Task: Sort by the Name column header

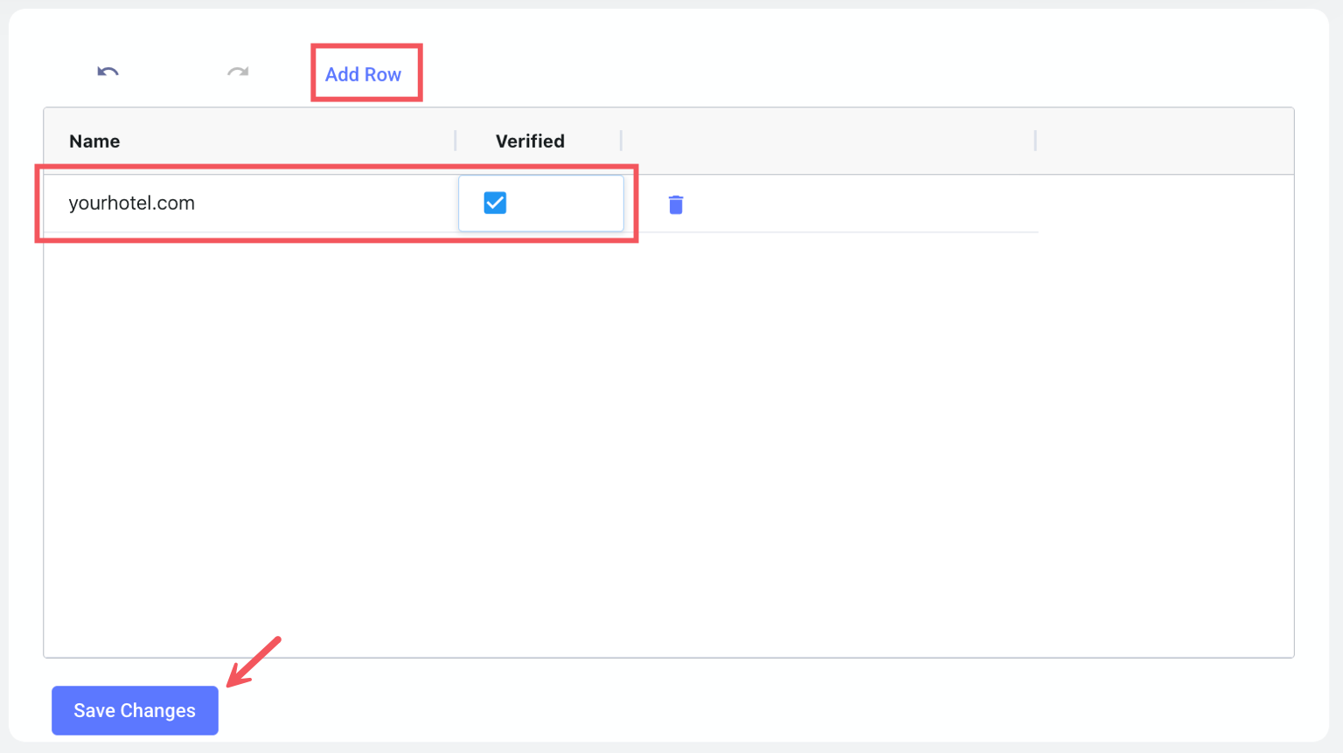Action: point(94,142)
